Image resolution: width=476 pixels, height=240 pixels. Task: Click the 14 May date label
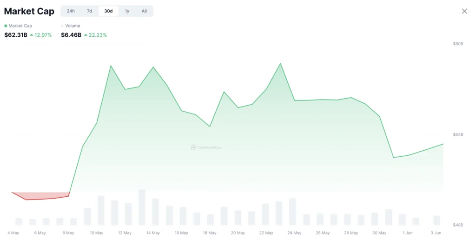153,233
